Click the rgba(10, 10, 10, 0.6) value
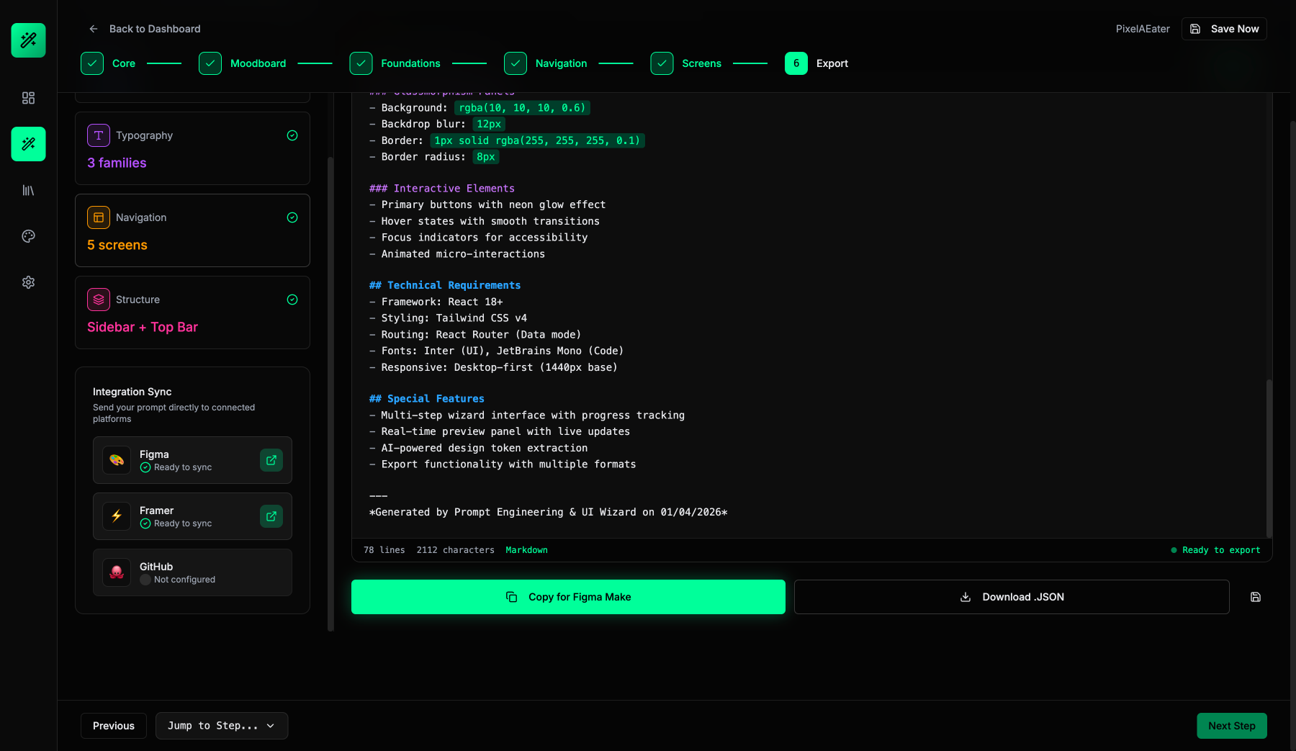1296x751 pixels. [x=522, y=108]
